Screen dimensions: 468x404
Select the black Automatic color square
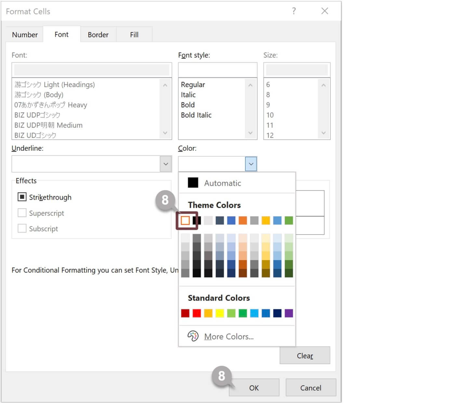pos(193,183)
